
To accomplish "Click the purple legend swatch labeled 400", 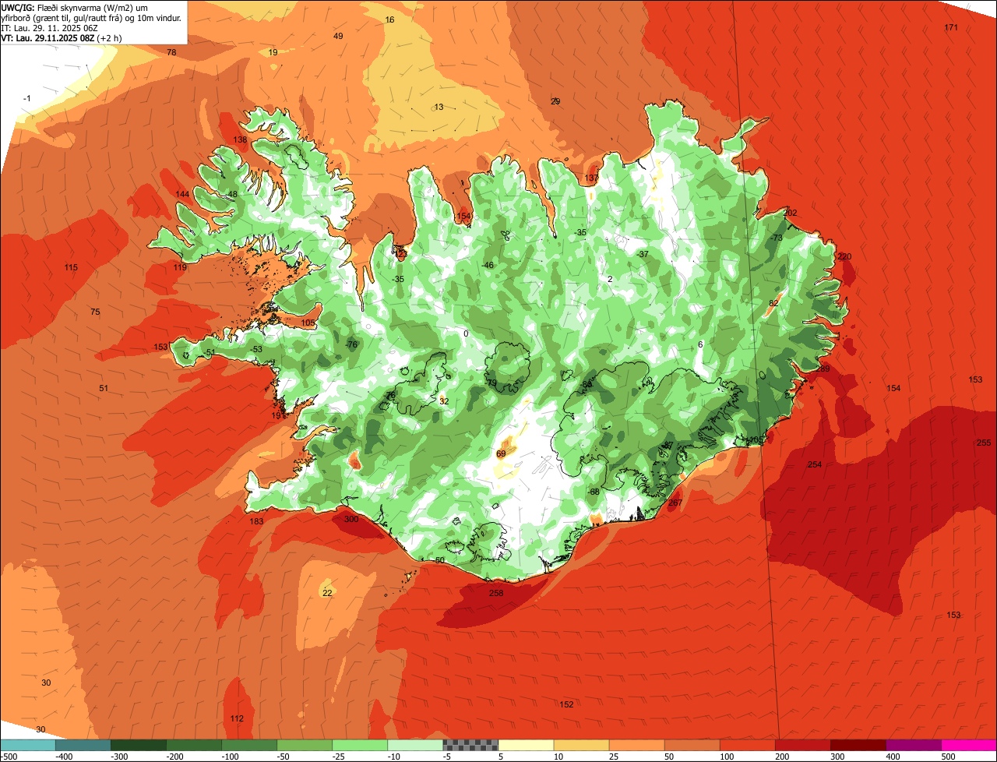I will (x=914, y=745).
